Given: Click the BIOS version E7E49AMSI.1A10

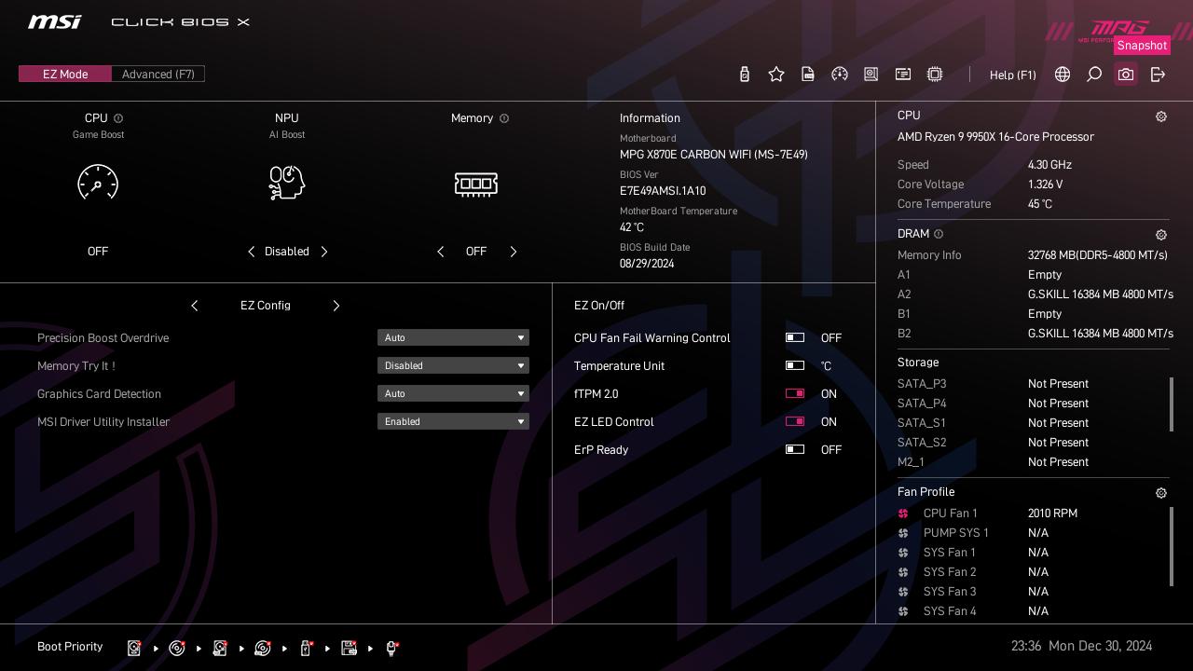Looking at the screenshot, I should click(663, 191).
